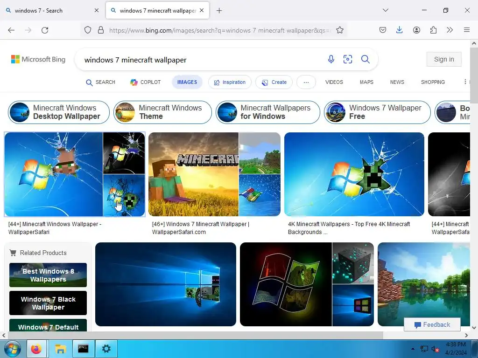Select 'Windows 7 Black Wallpaper' related product
This screenshot has height=358, width=478.
pos(48,303)
